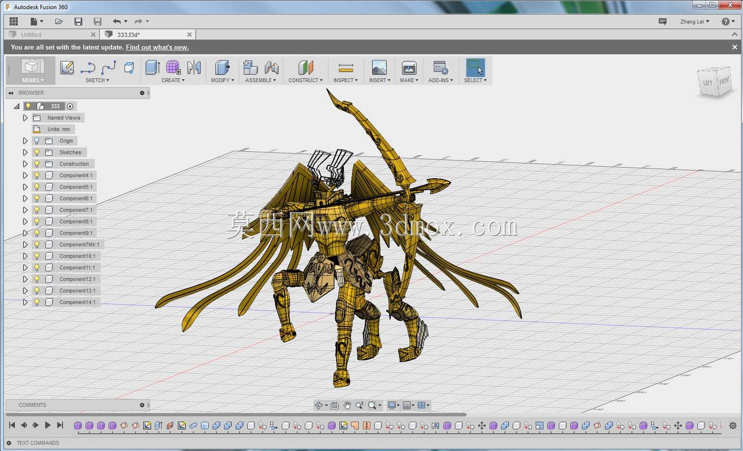
Task: Toggle Component10:1 visibility bulb
Action: (37, 256)
